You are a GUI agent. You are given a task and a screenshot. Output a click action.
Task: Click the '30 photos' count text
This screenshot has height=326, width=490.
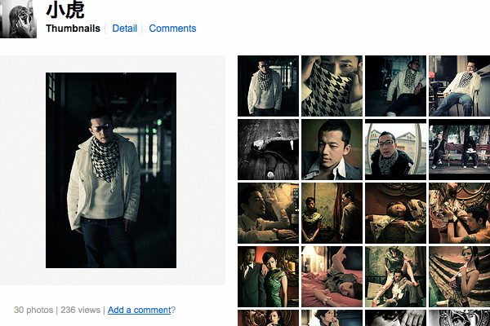click(33, 310)
